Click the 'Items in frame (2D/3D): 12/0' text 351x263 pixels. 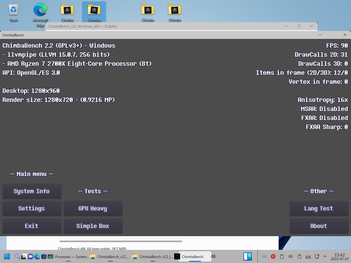302,73
